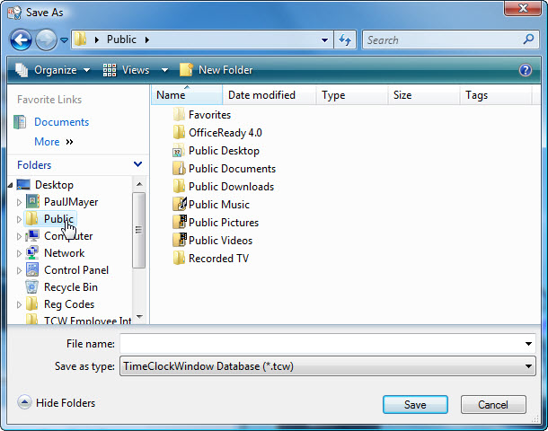Viewport: 548px width, 431px height.
Task: Collapse the Folders pane with its chevron
Action: 137,165
